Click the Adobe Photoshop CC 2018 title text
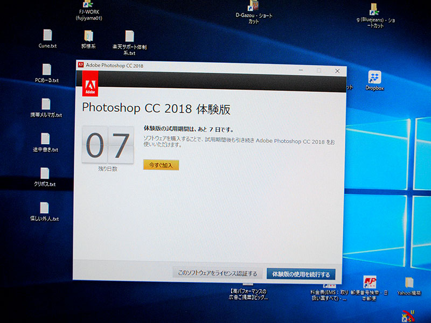The height and width of the screenshot is (323, 431). pyautogui.click(x=115, y=66)
